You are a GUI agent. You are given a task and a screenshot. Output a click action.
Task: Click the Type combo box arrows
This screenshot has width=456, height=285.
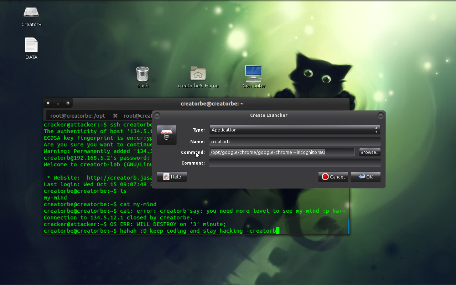(x=376, y=130)
